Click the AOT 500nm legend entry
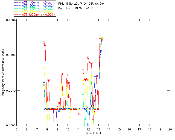This screenshot has height=140, width=175. (35, 5)
